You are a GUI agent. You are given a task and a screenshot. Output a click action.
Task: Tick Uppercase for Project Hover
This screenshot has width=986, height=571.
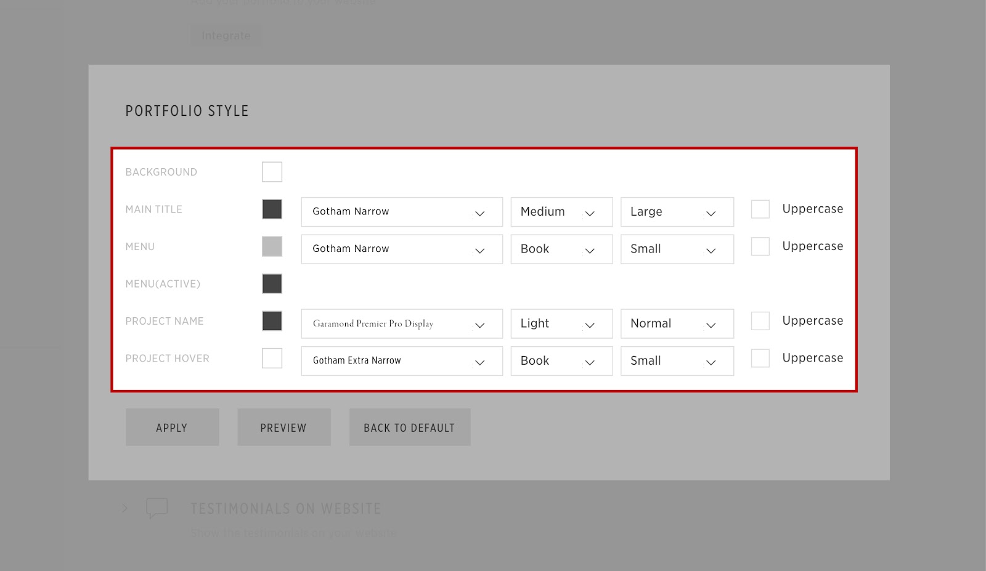click(x=760, y=358)
